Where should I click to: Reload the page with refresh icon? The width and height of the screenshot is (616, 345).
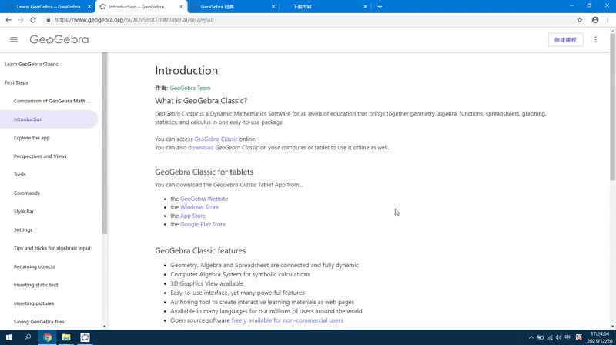click(x=33, y=20)
